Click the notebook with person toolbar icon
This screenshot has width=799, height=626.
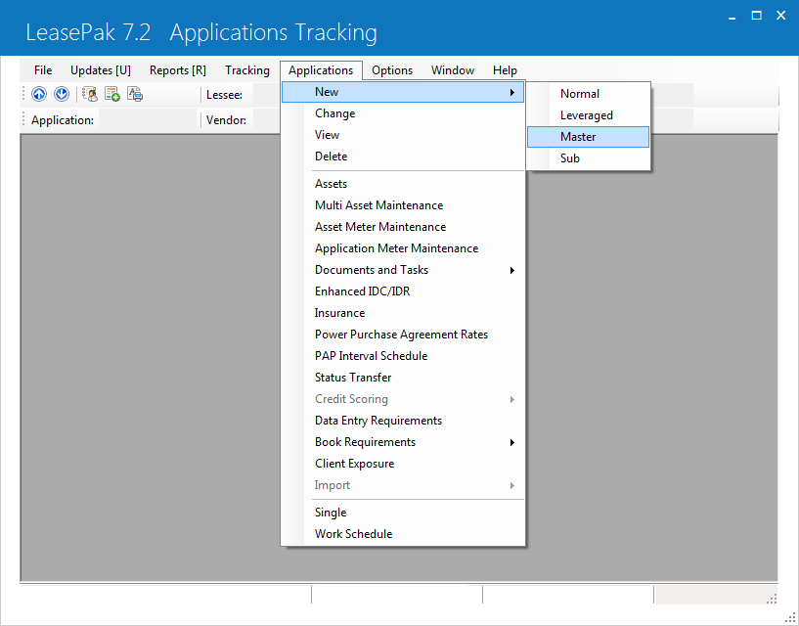pyautogui.click(x=90, y=94)
